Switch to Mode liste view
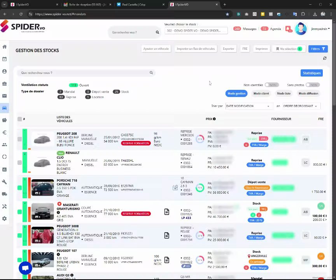 point(284,93)
